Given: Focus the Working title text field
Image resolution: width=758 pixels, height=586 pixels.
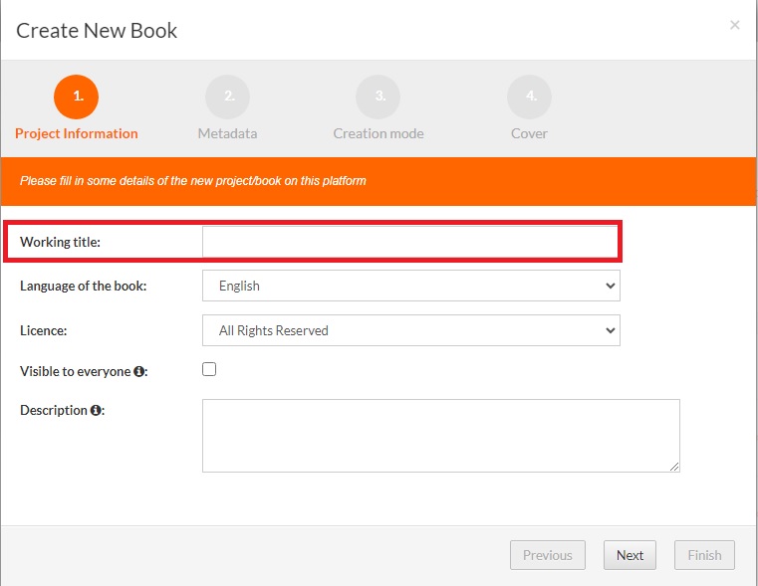Looking at the screenshot, I should (x=409, y=242).
